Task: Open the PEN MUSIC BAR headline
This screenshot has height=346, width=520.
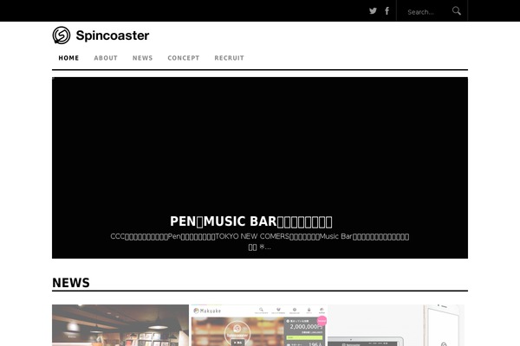Action: [251, 221]
